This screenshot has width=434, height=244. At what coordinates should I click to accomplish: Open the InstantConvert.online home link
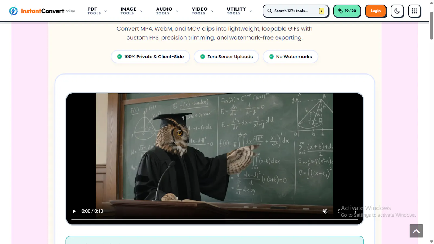(x=42, y=11)
